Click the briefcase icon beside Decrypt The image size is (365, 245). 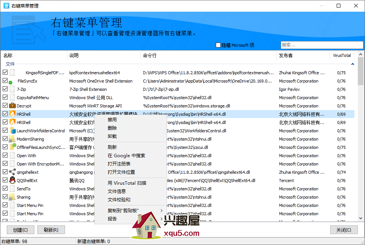pyautogui.click(x=12, y=106)
